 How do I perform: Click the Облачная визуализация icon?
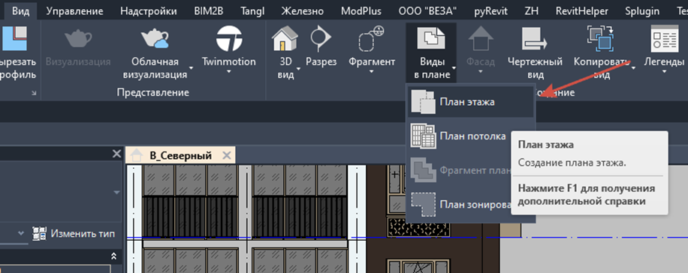tap(155, 38)
